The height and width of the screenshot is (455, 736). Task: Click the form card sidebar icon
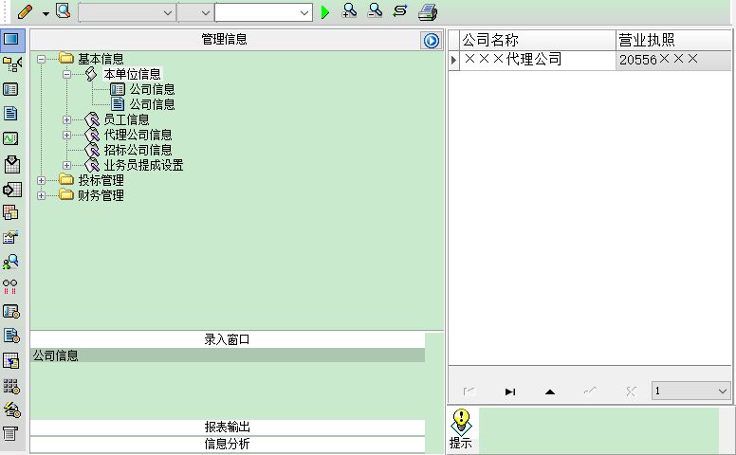(10, 89)
